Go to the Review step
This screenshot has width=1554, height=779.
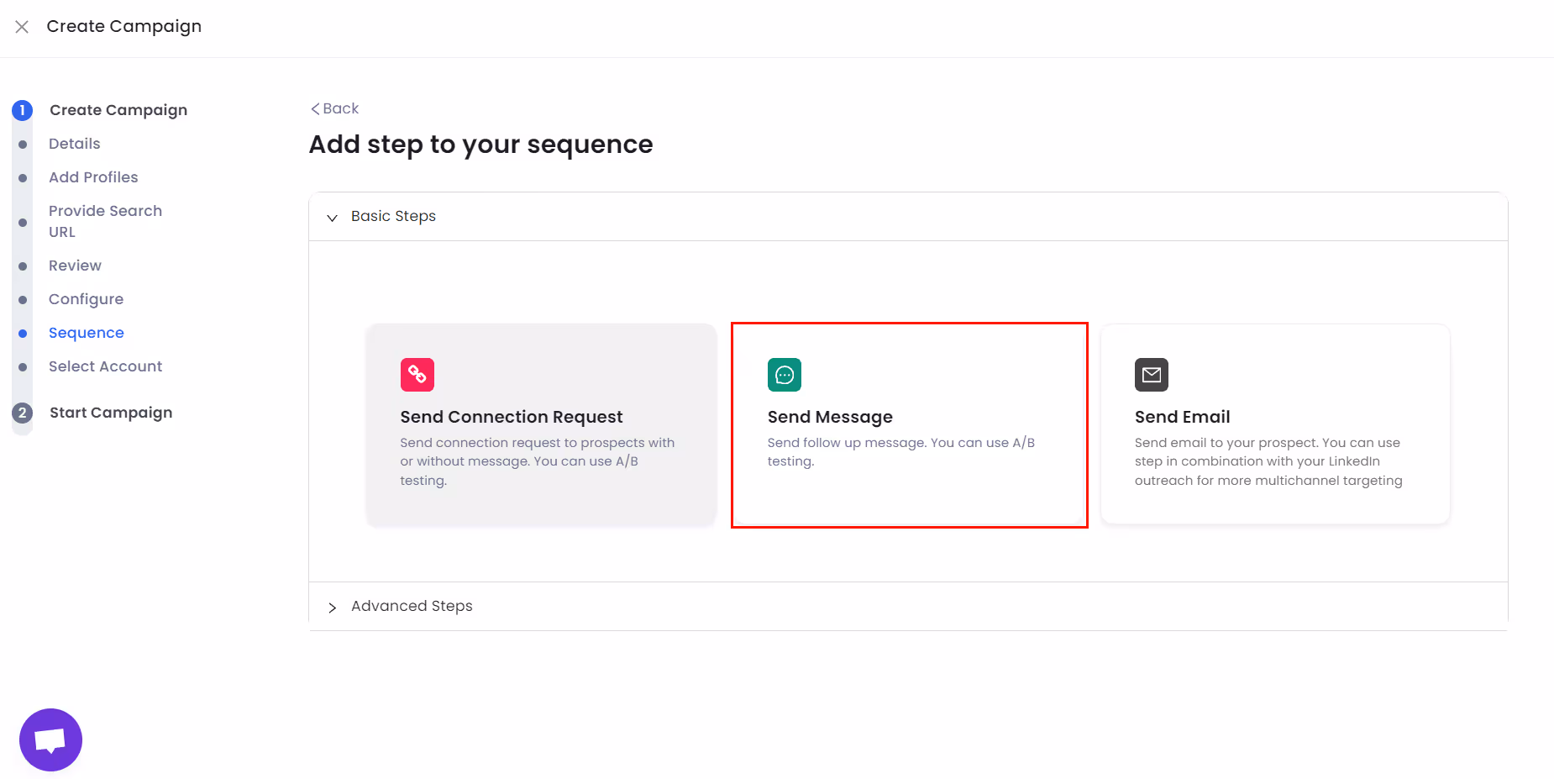point(75,266)
